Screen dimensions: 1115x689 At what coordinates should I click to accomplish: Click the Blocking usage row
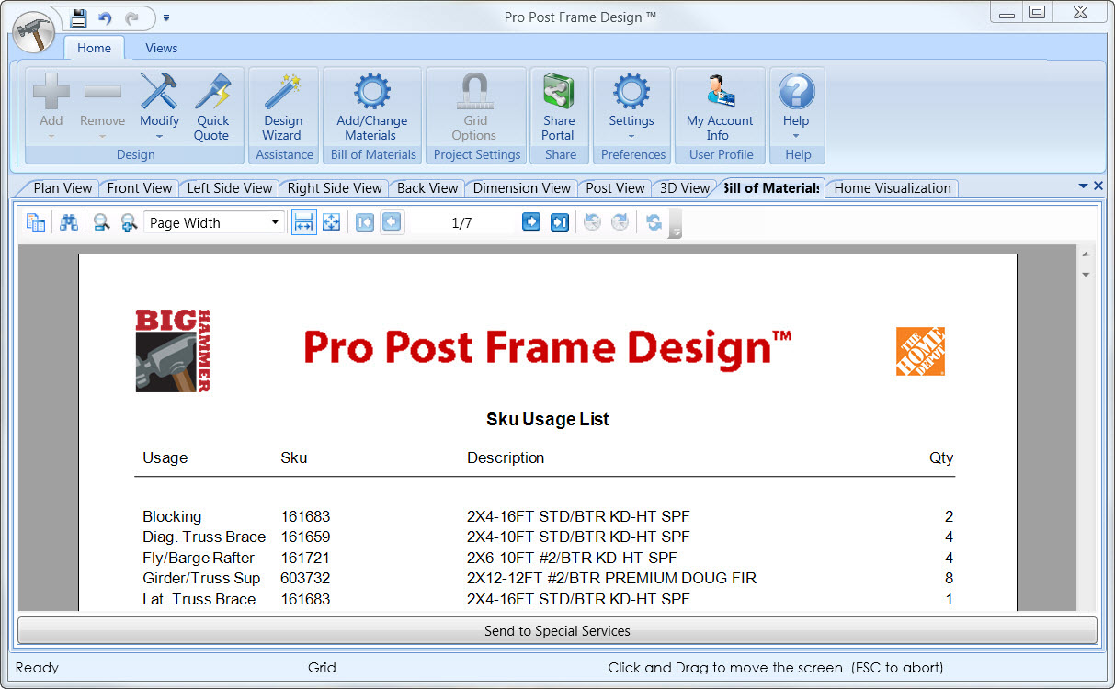(x=172, y=516)
